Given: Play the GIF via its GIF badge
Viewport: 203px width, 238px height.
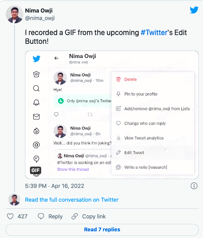Looking at the screenshot, I should (x=35, y=170).
